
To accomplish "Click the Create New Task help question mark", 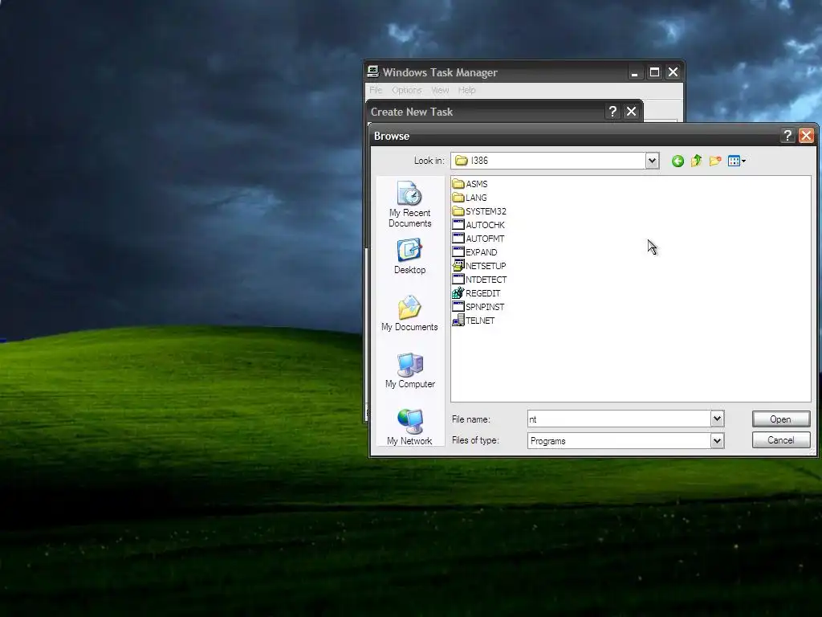I will 612,111.
